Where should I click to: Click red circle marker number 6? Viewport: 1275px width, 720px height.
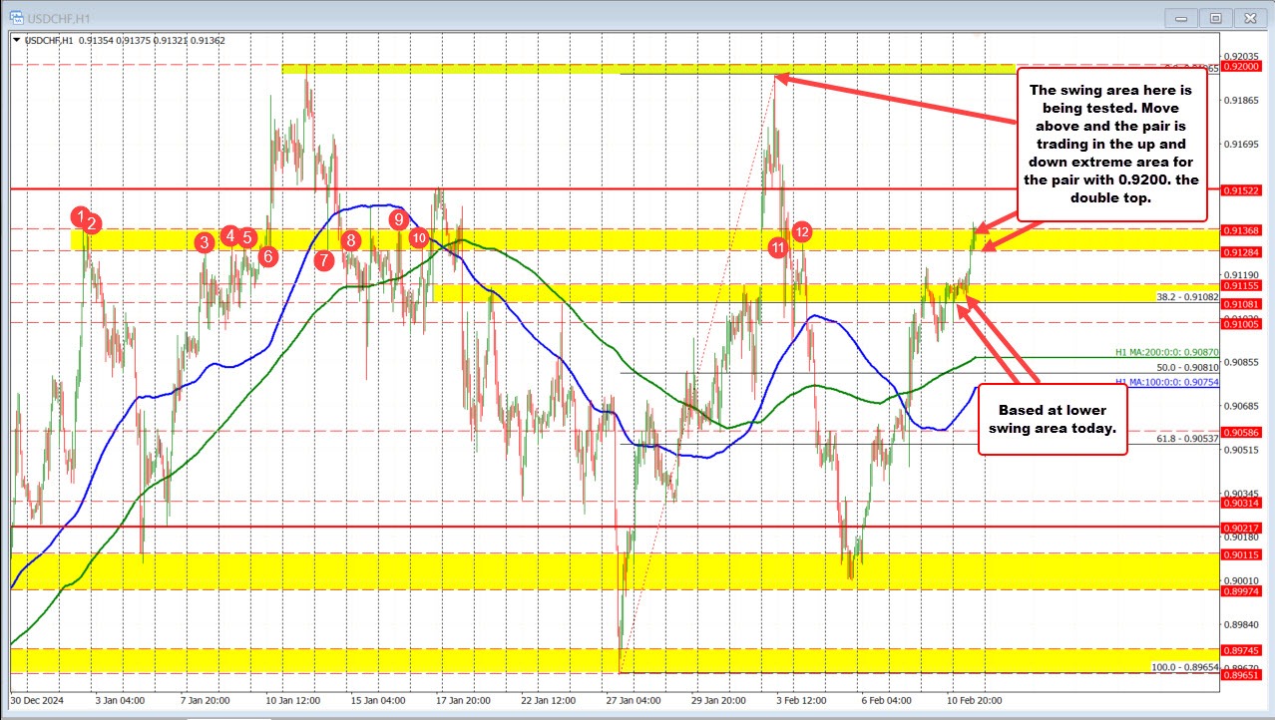click(x=267, y=255)
